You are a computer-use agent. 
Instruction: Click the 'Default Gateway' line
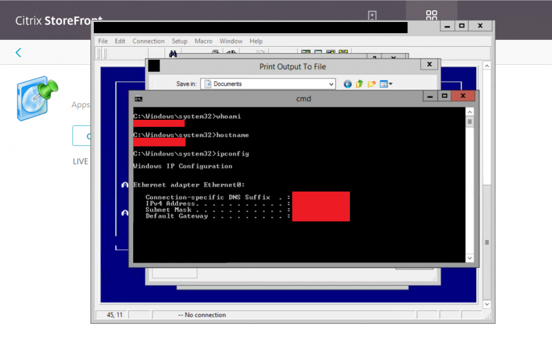click(218, 216)
